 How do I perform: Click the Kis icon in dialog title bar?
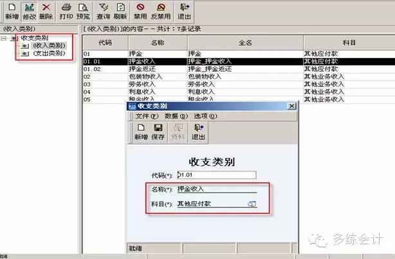point(132,106)
